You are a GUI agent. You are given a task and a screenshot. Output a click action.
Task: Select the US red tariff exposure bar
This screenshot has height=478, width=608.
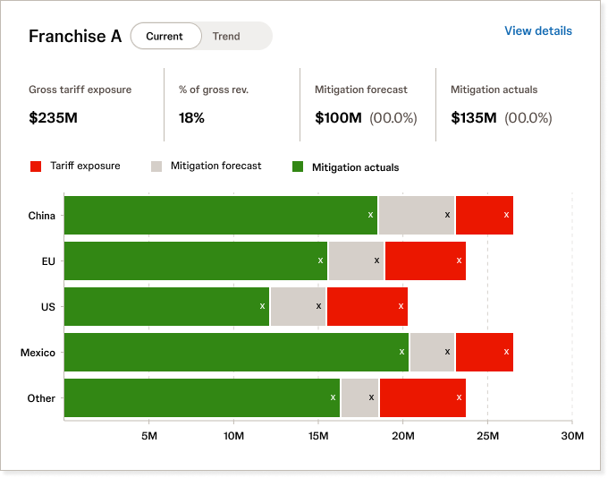click(x=367, y=306)
